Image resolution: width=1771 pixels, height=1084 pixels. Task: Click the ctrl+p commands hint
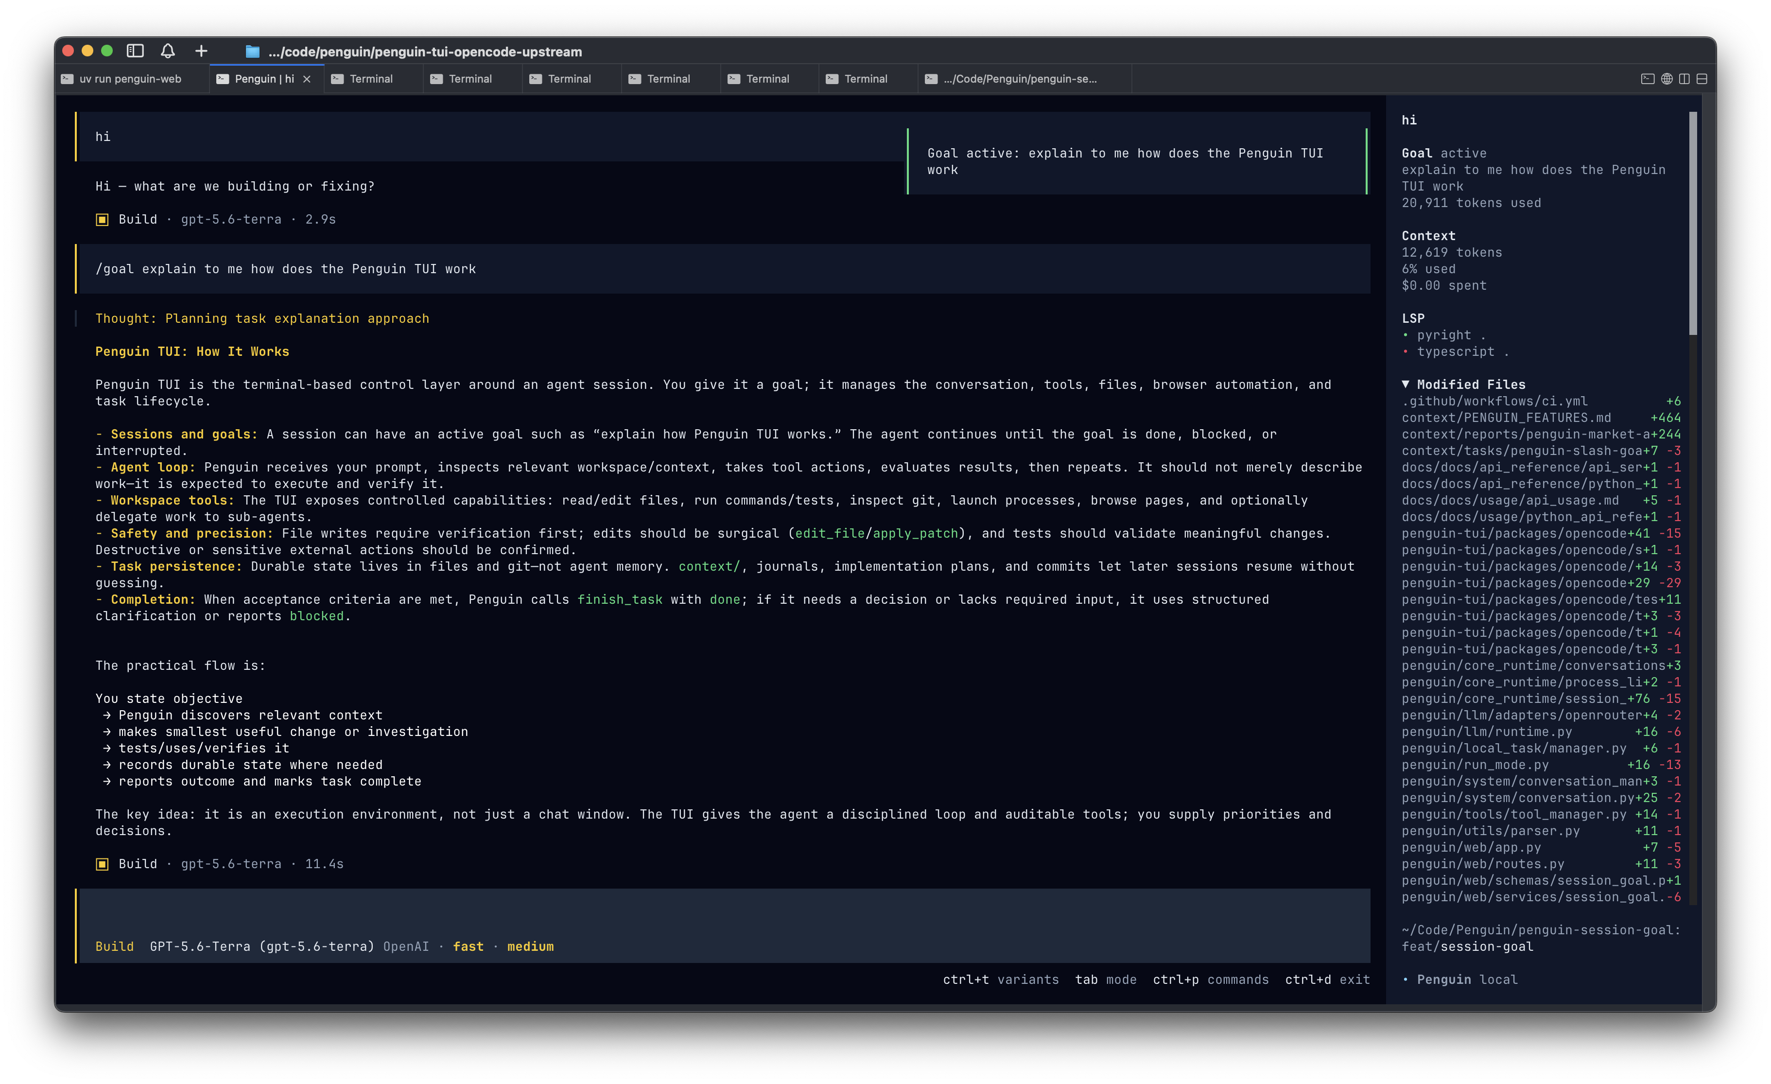(x=1210, y=980)
